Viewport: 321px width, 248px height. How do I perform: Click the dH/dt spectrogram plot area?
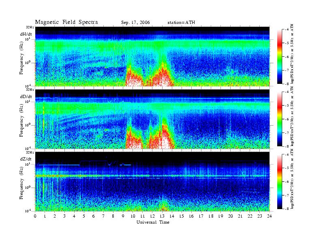pyautogui.click(x=152, y=56)
